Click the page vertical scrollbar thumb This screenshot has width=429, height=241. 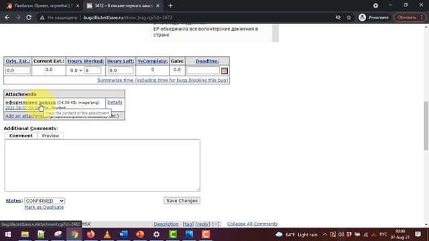tap(426, 126)
